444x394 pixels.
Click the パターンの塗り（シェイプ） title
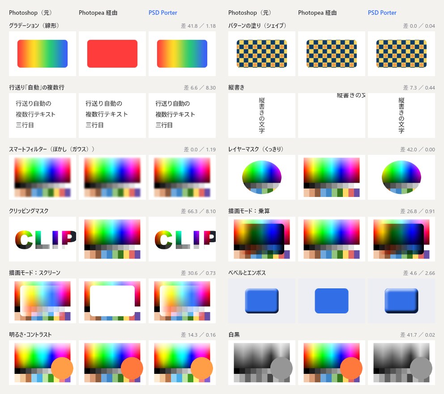(x=257, y=26)
